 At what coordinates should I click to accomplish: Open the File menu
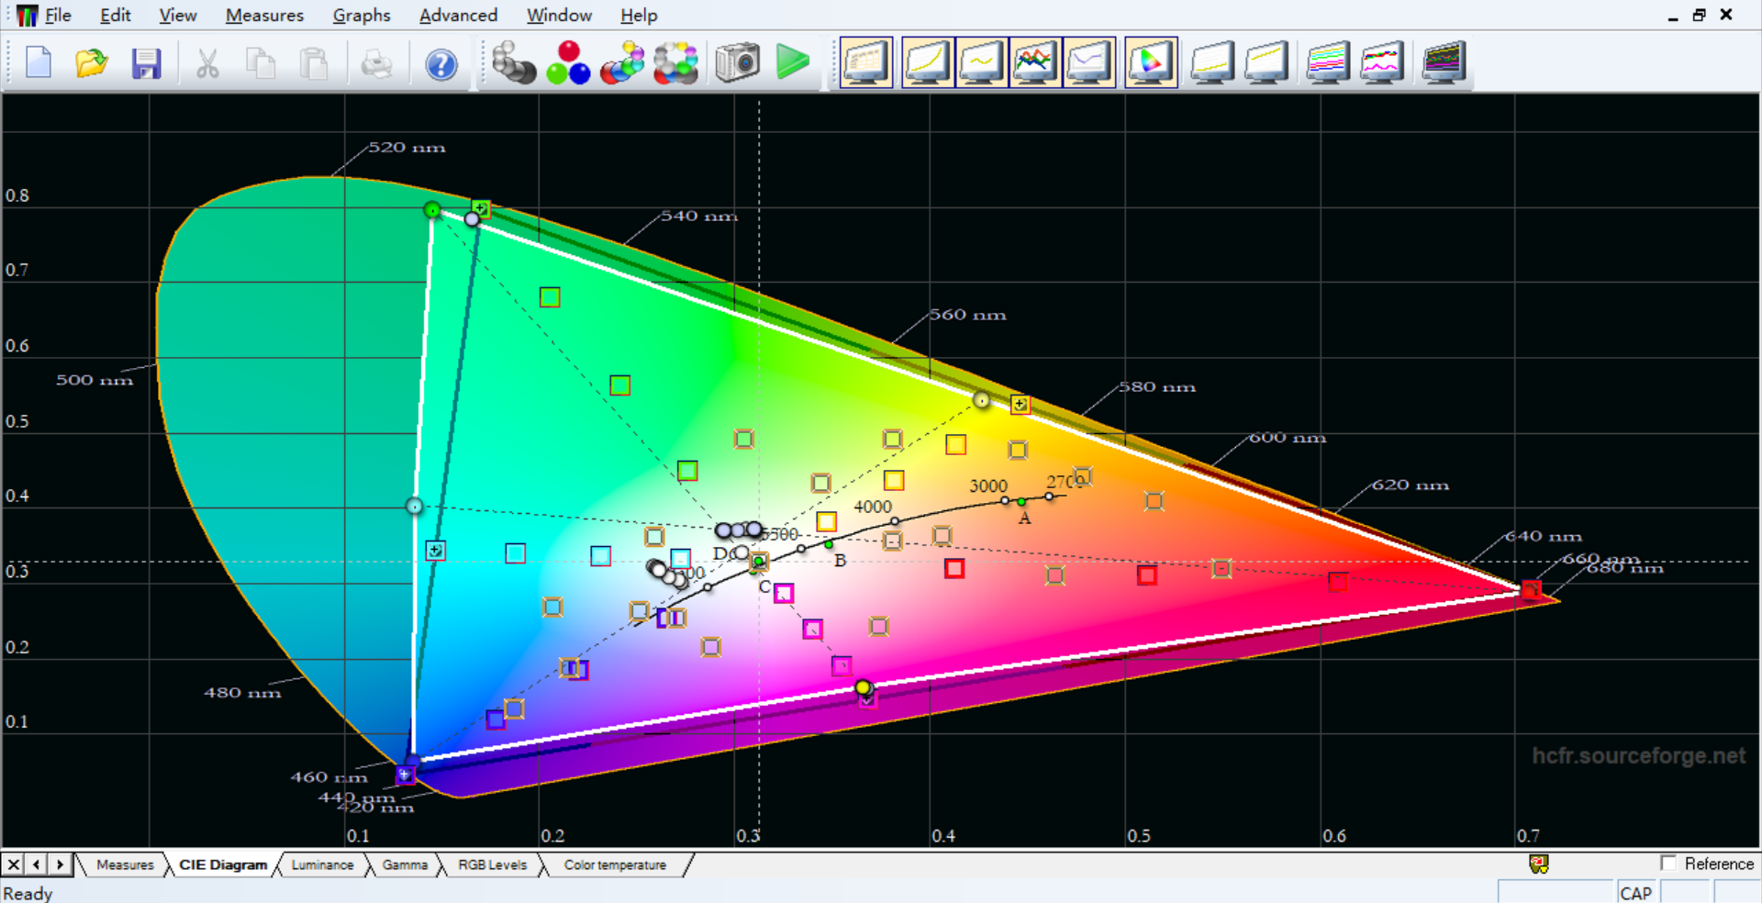click(58, 16)
